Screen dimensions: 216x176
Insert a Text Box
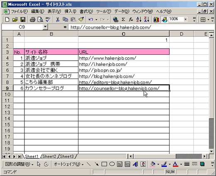tap(120, 164)
